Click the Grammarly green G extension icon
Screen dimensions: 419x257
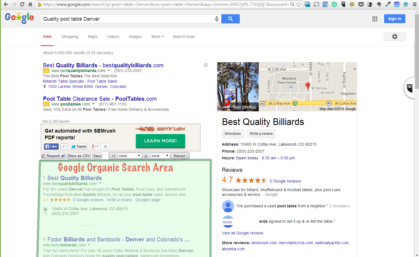tap(334, 4)
